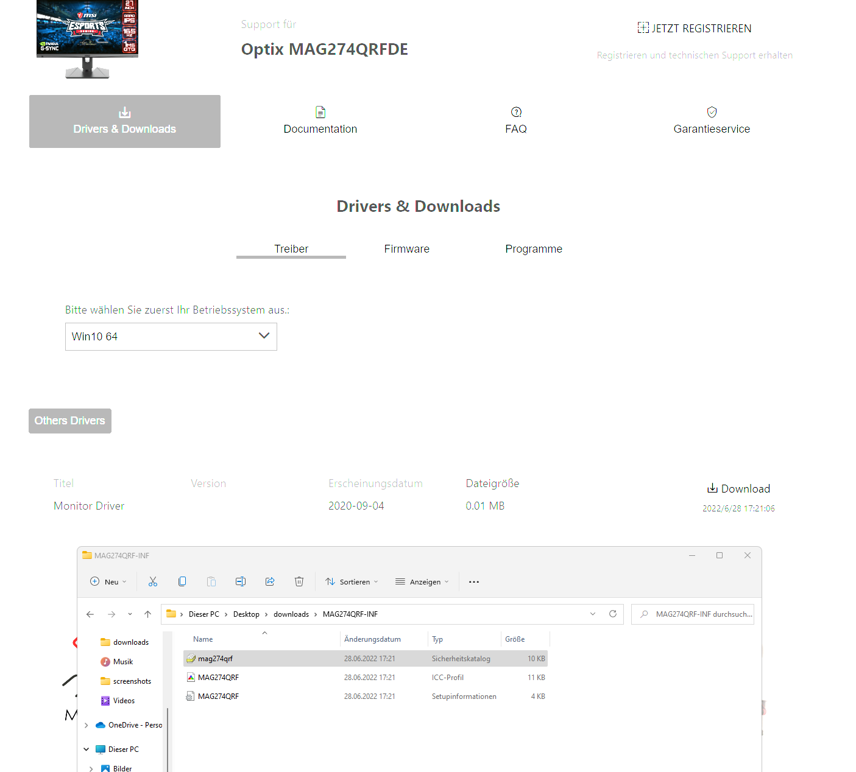Click the up-one-level arrow in Explorer

click(148, 614)
